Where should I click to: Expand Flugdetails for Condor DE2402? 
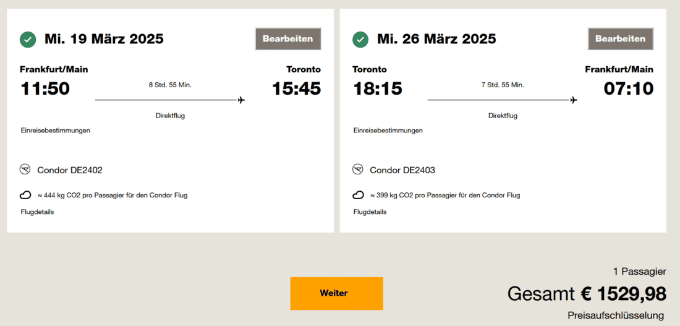(37, 212)
